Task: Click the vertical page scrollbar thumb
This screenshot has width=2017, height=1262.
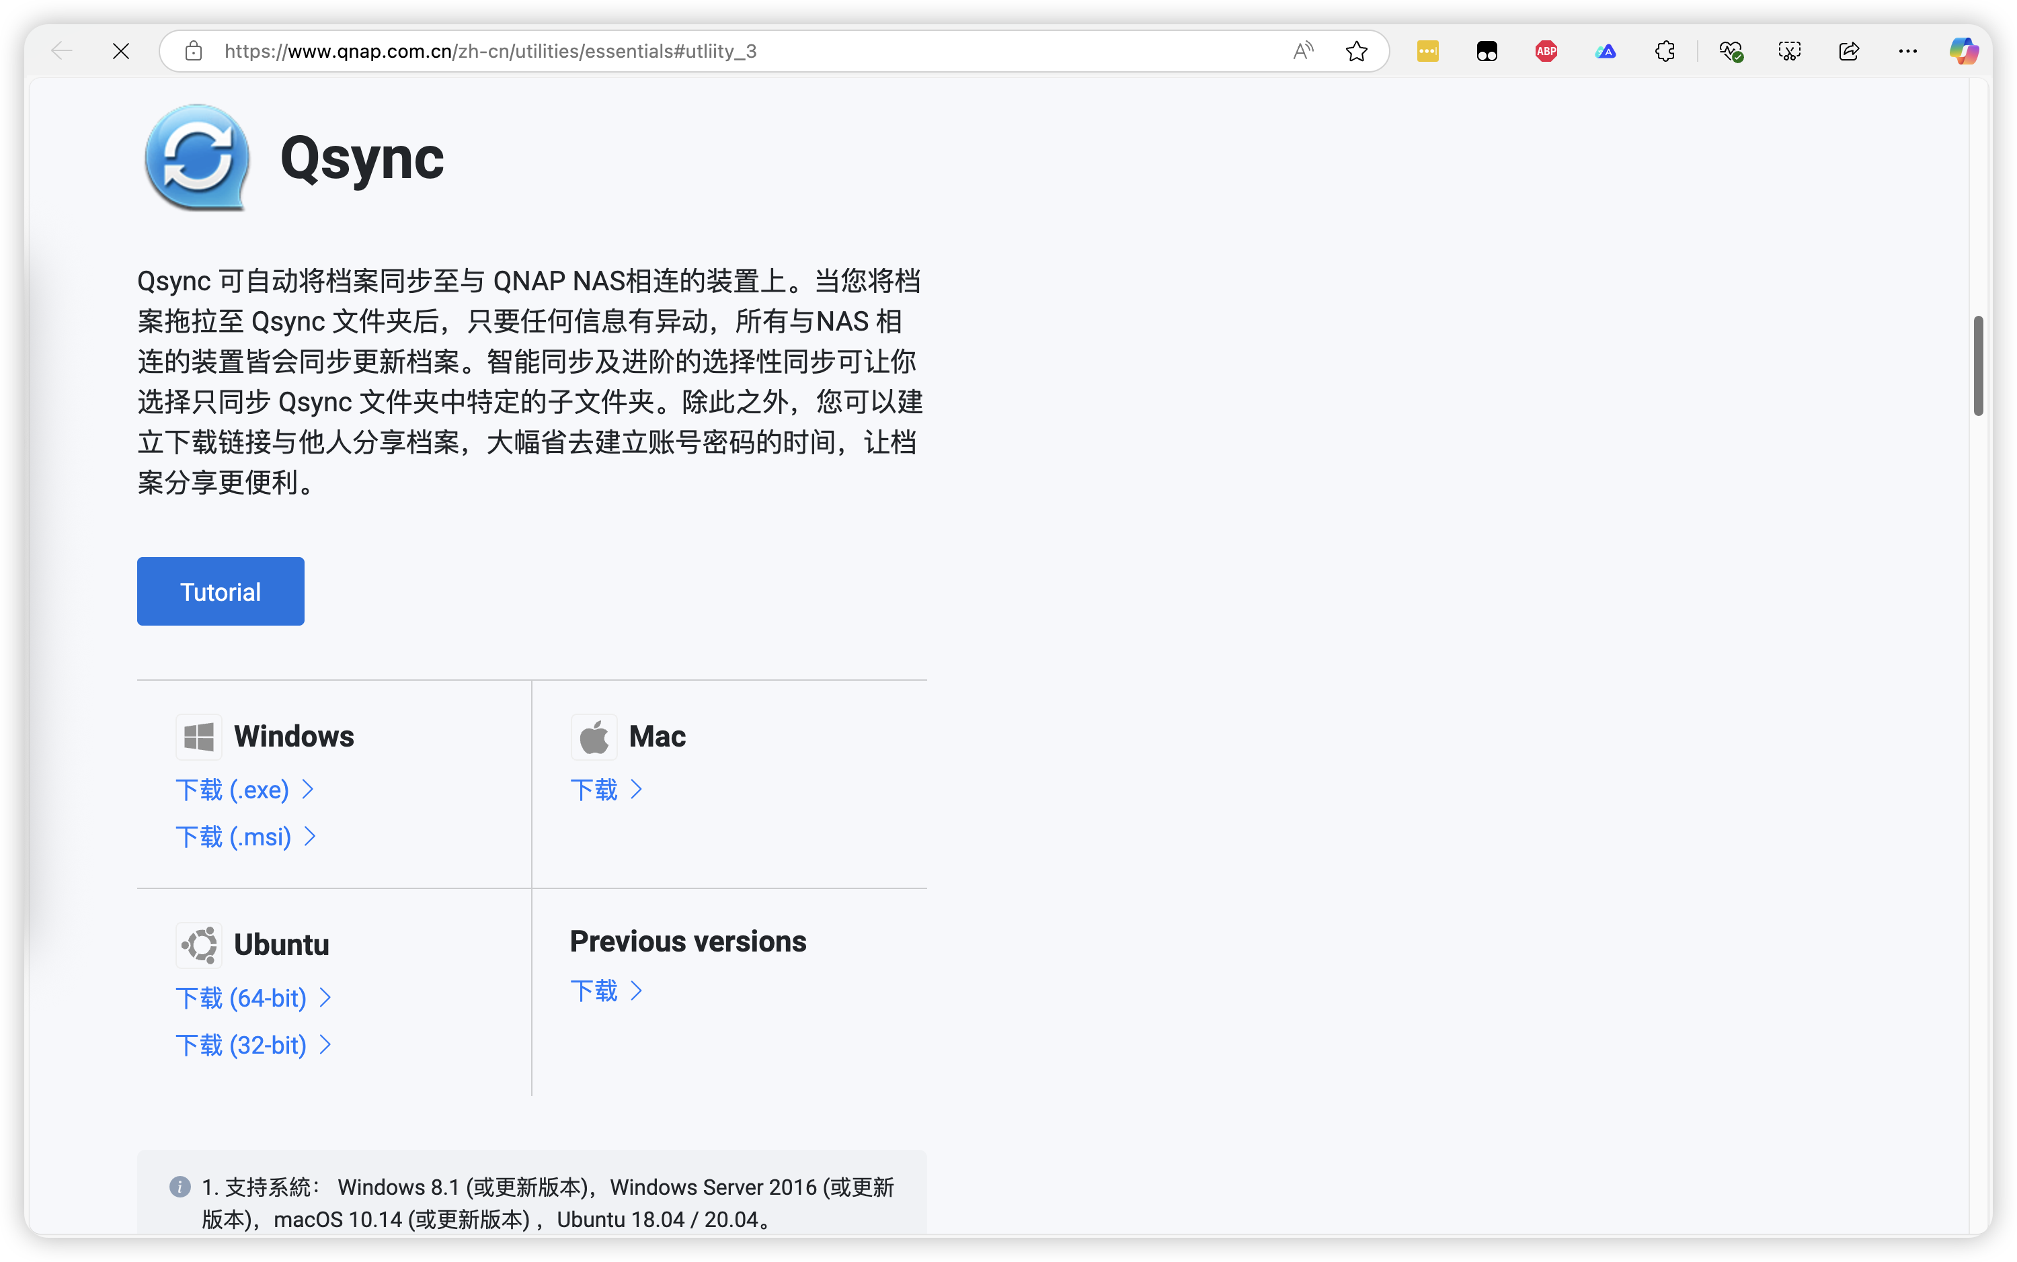Action: click(1978, 366)
